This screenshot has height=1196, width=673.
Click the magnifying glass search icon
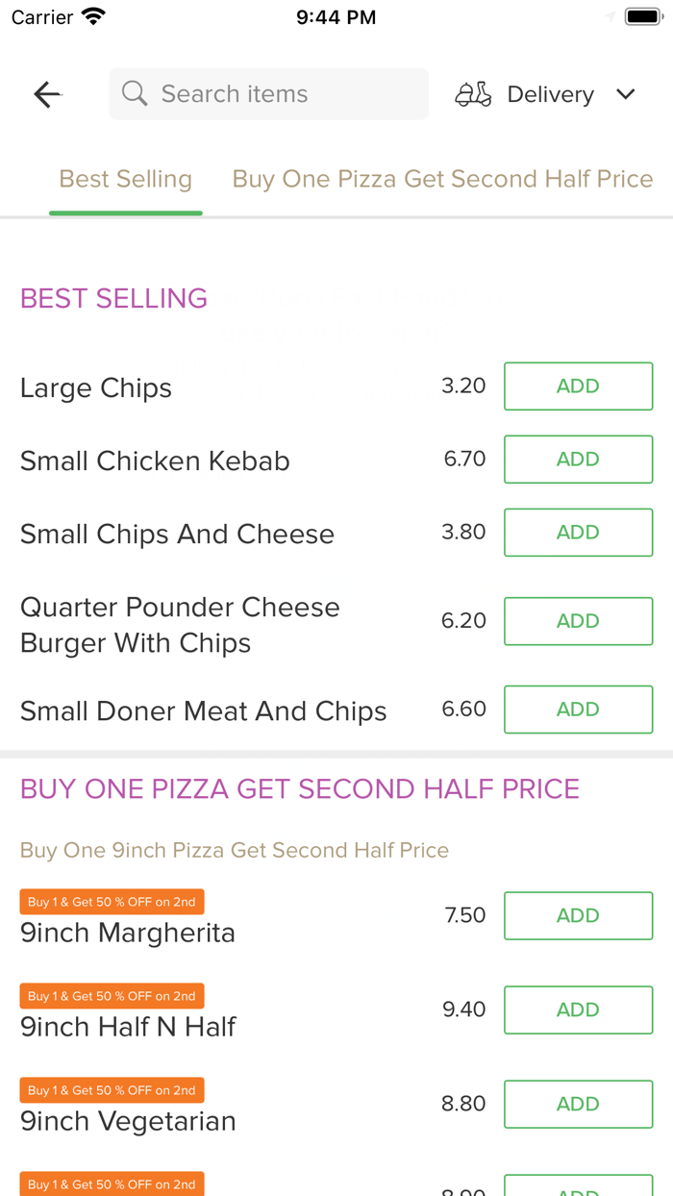click(134, 93)
